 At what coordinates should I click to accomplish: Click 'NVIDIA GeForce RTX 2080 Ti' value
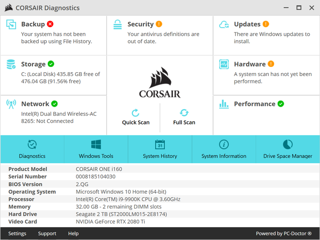point(110,222)
